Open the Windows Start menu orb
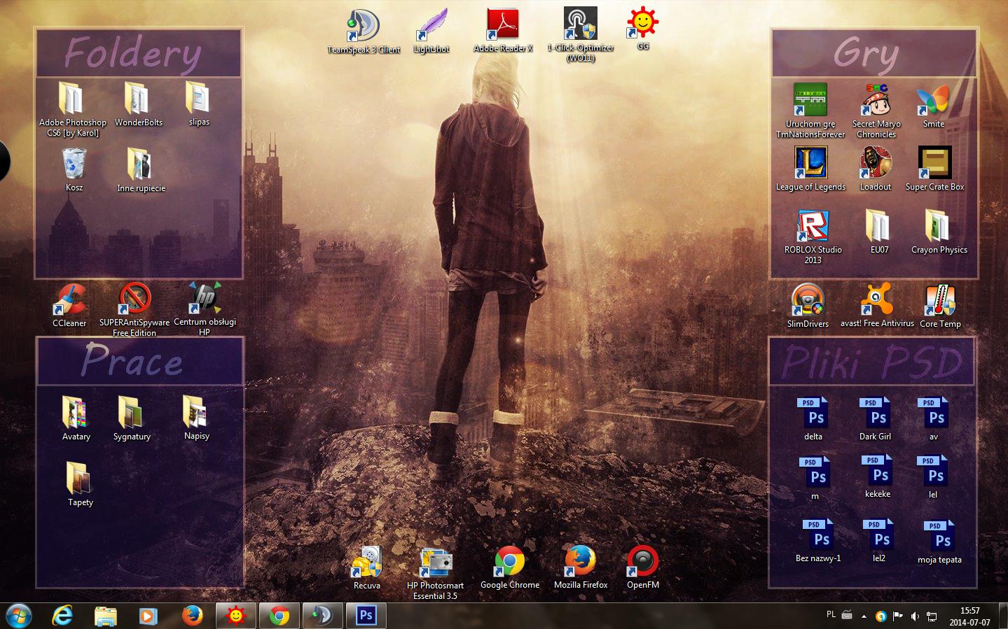This screenshot has height=629, width=1008. 19,616
